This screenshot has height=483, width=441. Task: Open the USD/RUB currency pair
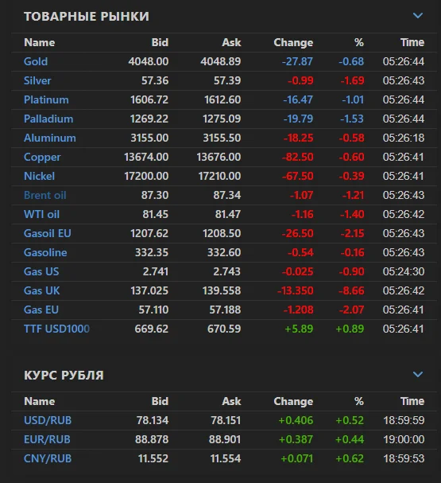coord(48,420)
